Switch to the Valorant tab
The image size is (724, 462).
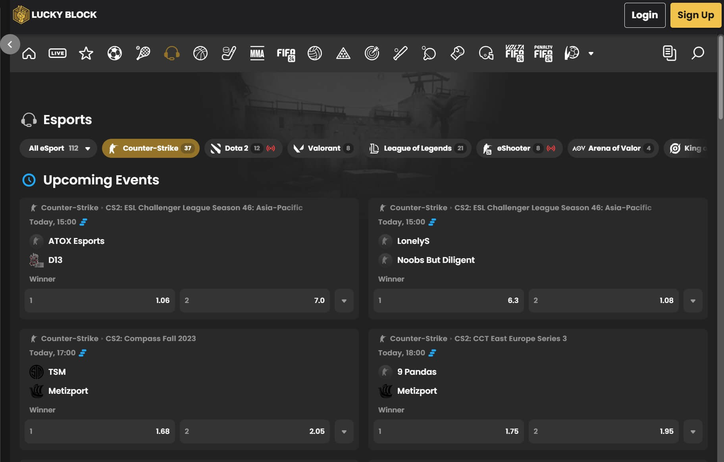[322, 148]
